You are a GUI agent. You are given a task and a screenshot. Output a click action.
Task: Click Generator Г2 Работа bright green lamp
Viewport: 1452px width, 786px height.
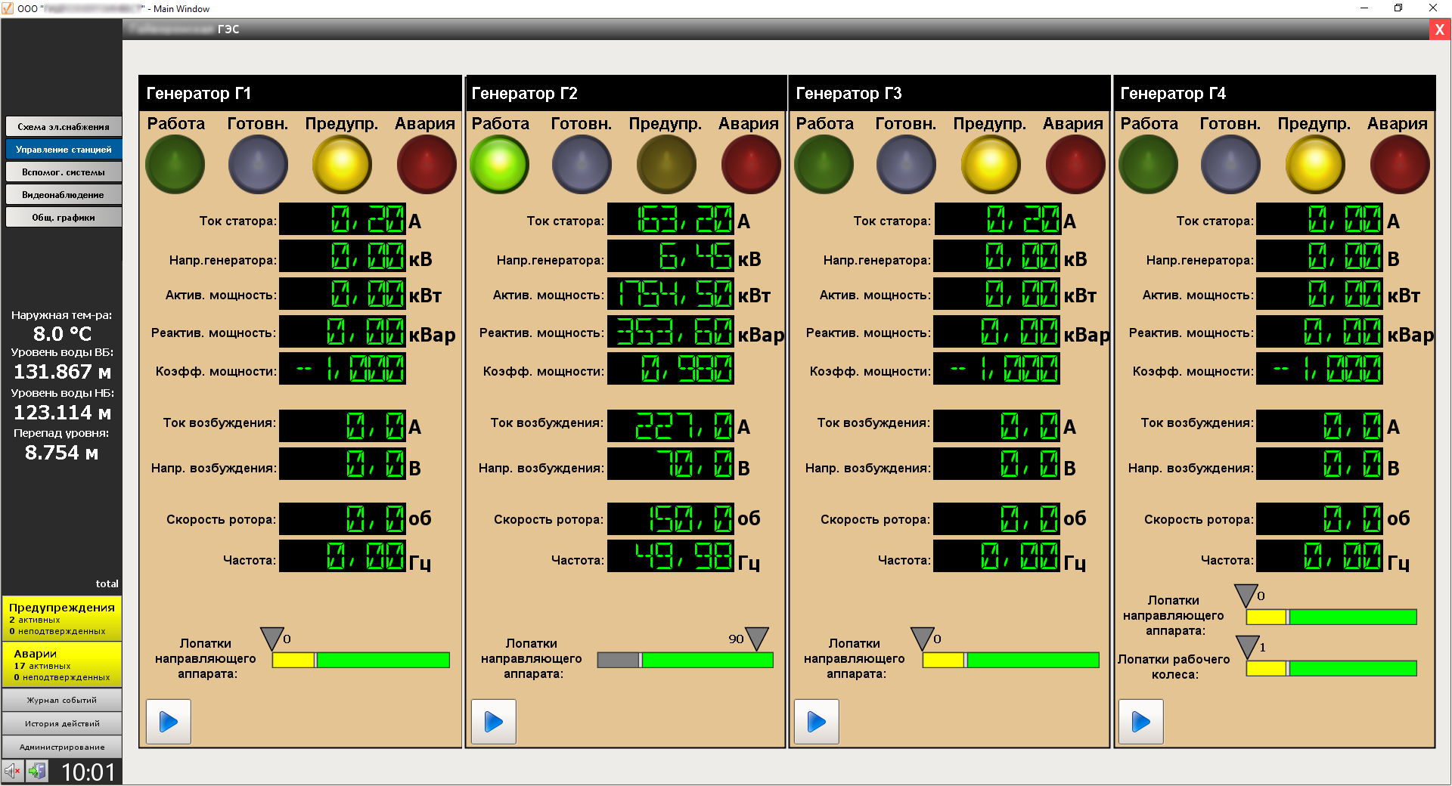[x=499, y=164]
